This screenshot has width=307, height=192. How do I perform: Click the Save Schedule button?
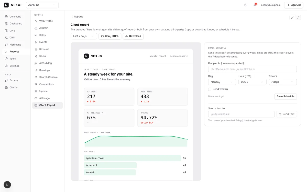(x=286, y=96)
